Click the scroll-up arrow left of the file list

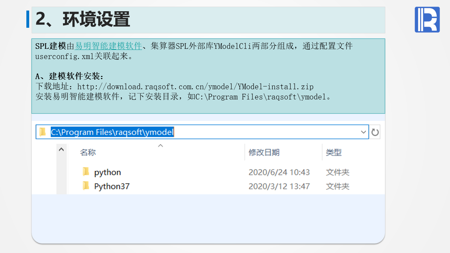coord(61,149)
